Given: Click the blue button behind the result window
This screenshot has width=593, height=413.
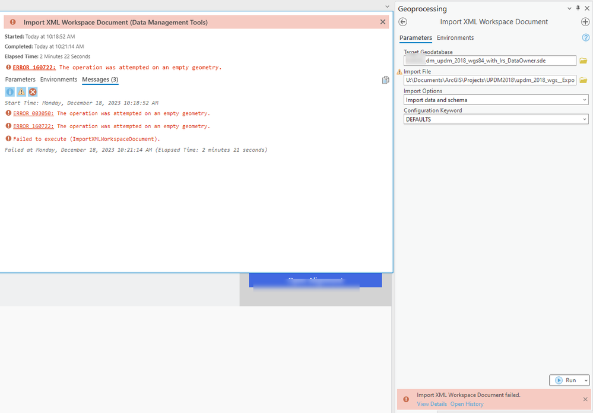Looking at the screenshot, I should tap(315, 280).
